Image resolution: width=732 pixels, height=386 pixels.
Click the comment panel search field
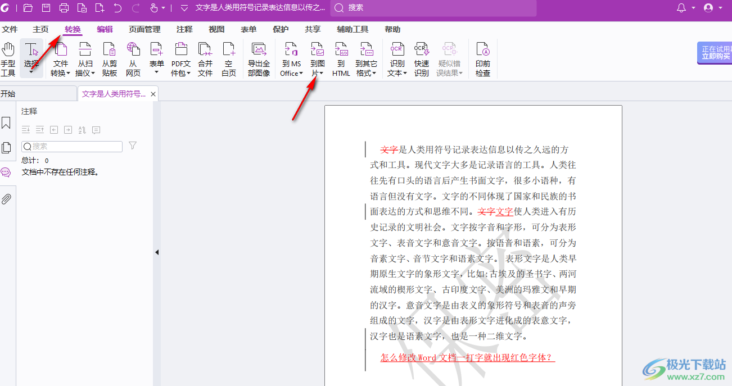72,146
